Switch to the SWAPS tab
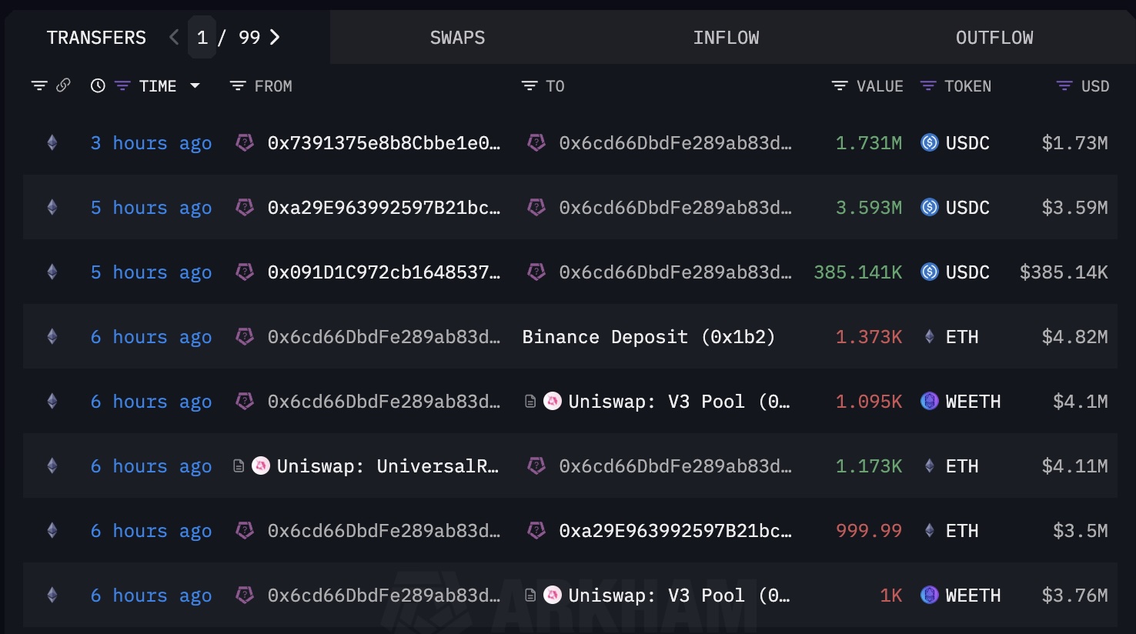This screenshot has height=634, width=1136. (x=457, y=38)
